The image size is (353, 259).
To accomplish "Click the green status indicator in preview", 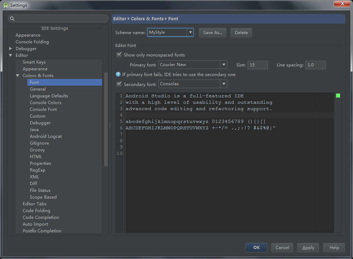I will pyautogui.click(x=338, y=96).
